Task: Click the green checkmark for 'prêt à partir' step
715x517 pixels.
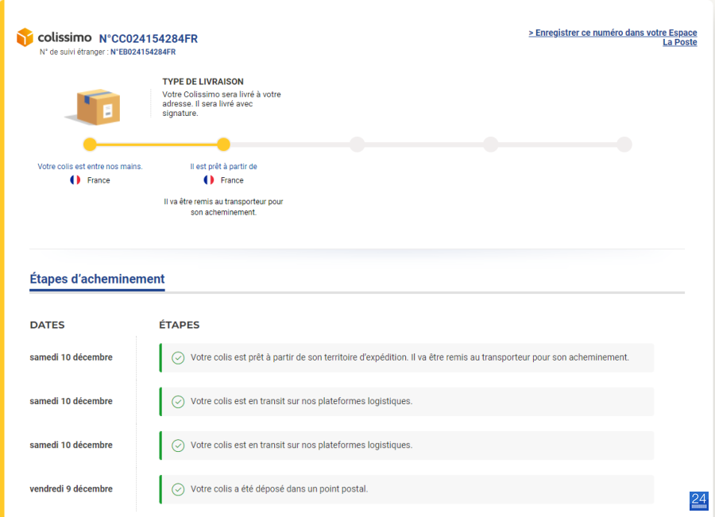Action: [178, 358]
